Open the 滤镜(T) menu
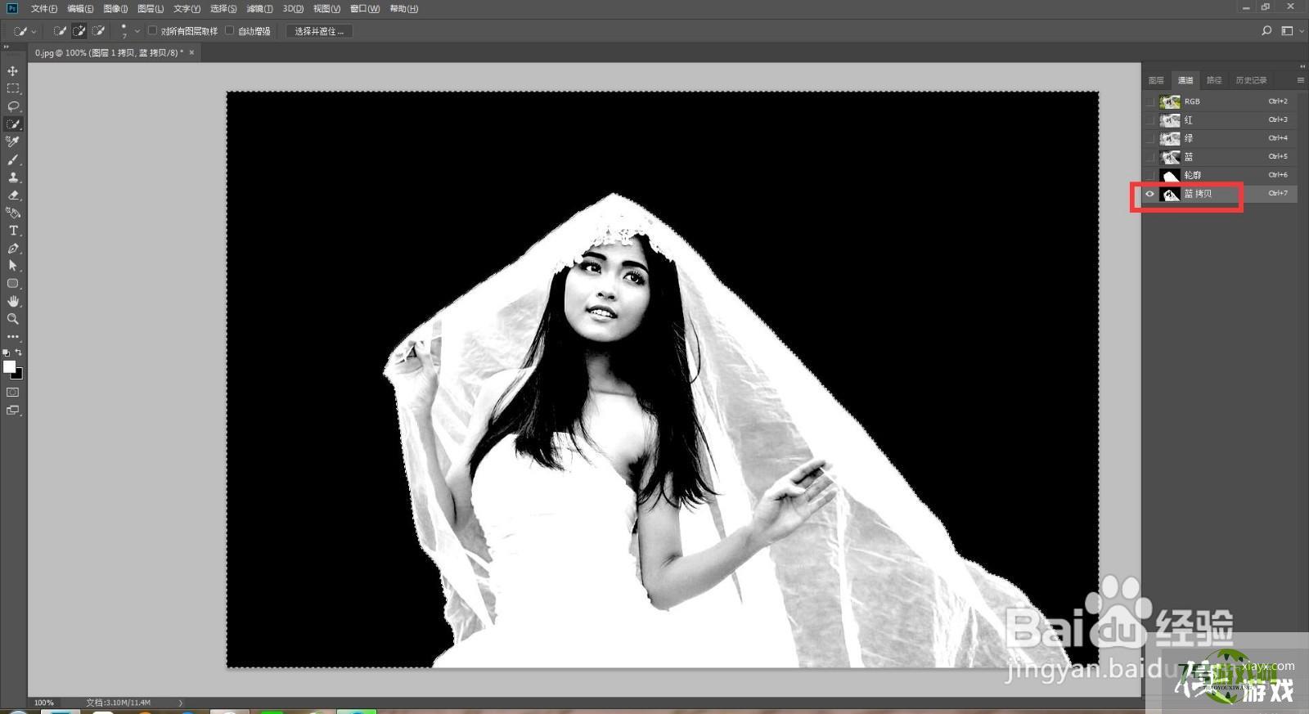The image size is (1309, 714). click(259, 9)
